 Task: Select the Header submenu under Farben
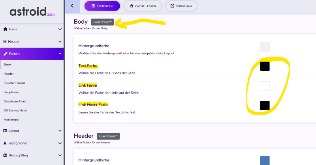(x=9, y=74)
